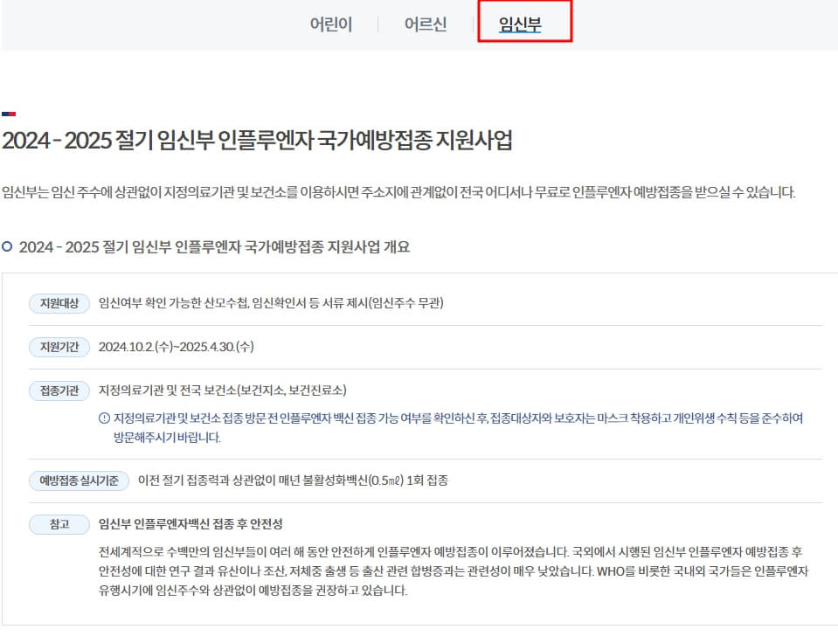Toggle the highlighted 임신부 selection

click(524, 24)
